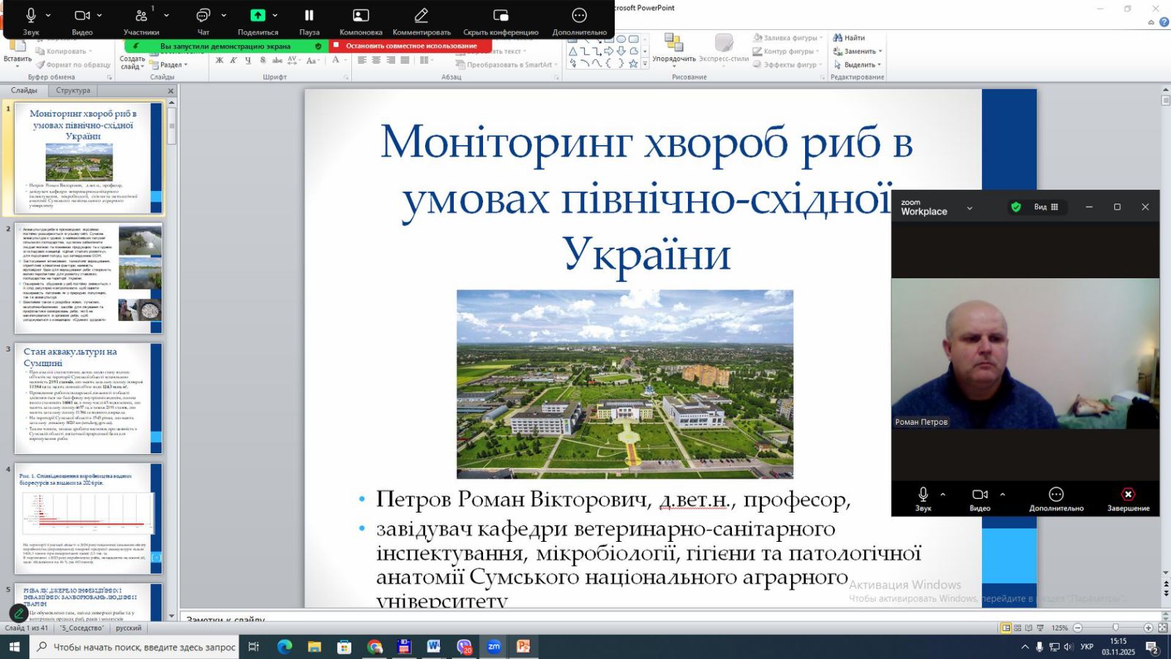1171x659 pixels.
Task: Click the Annotate (Комментировать) pencil icon
Action: pos(421,20)
